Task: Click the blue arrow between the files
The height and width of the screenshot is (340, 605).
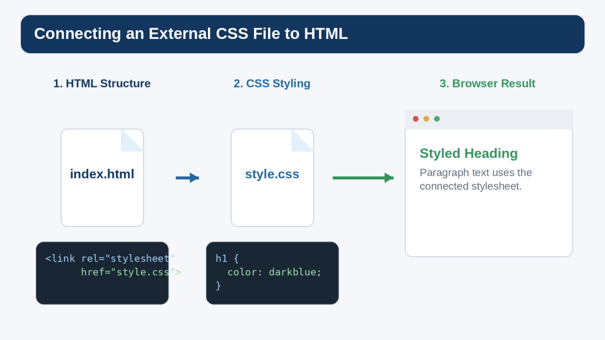Action: pyautogui.click(x=187, y=178)
